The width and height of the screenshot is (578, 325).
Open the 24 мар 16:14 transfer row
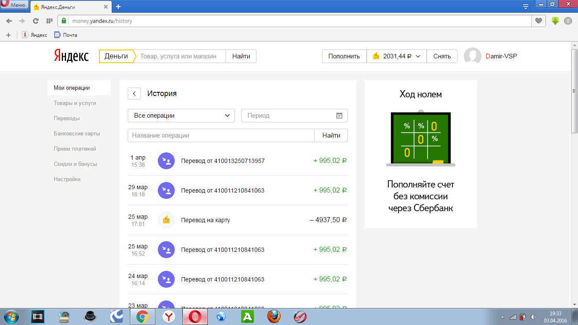pos(238,279)
